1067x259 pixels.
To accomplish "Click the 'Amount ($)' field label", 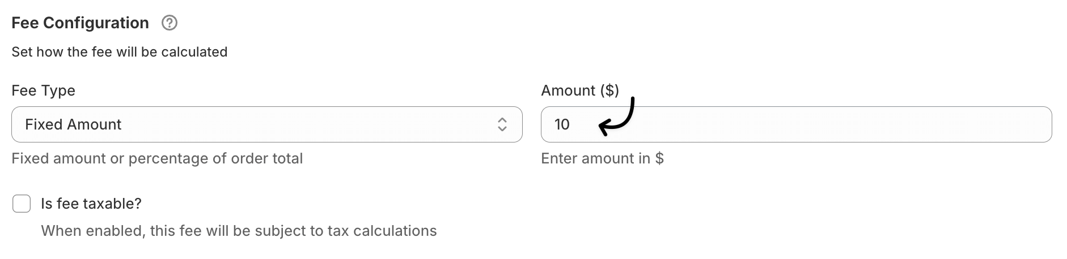I will point(580,90).
